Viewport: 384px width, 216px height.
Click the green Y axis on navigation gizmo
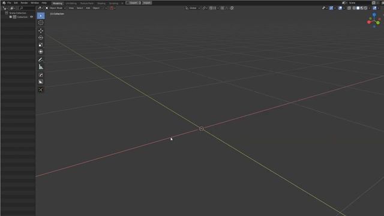(x=378, y=23)
